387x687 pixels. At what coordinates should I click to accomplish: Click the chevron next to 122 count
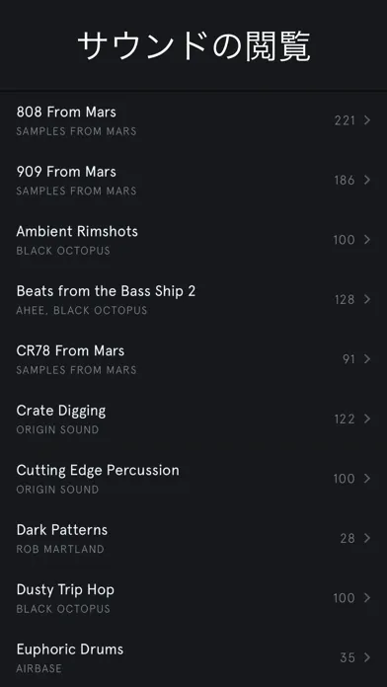(367, 419)
